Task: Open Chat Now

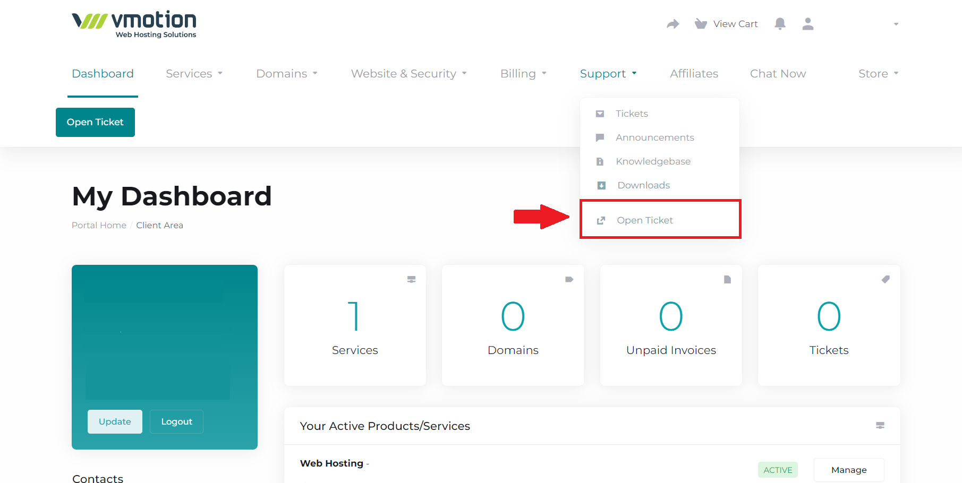Action: [x=778, y=74]
